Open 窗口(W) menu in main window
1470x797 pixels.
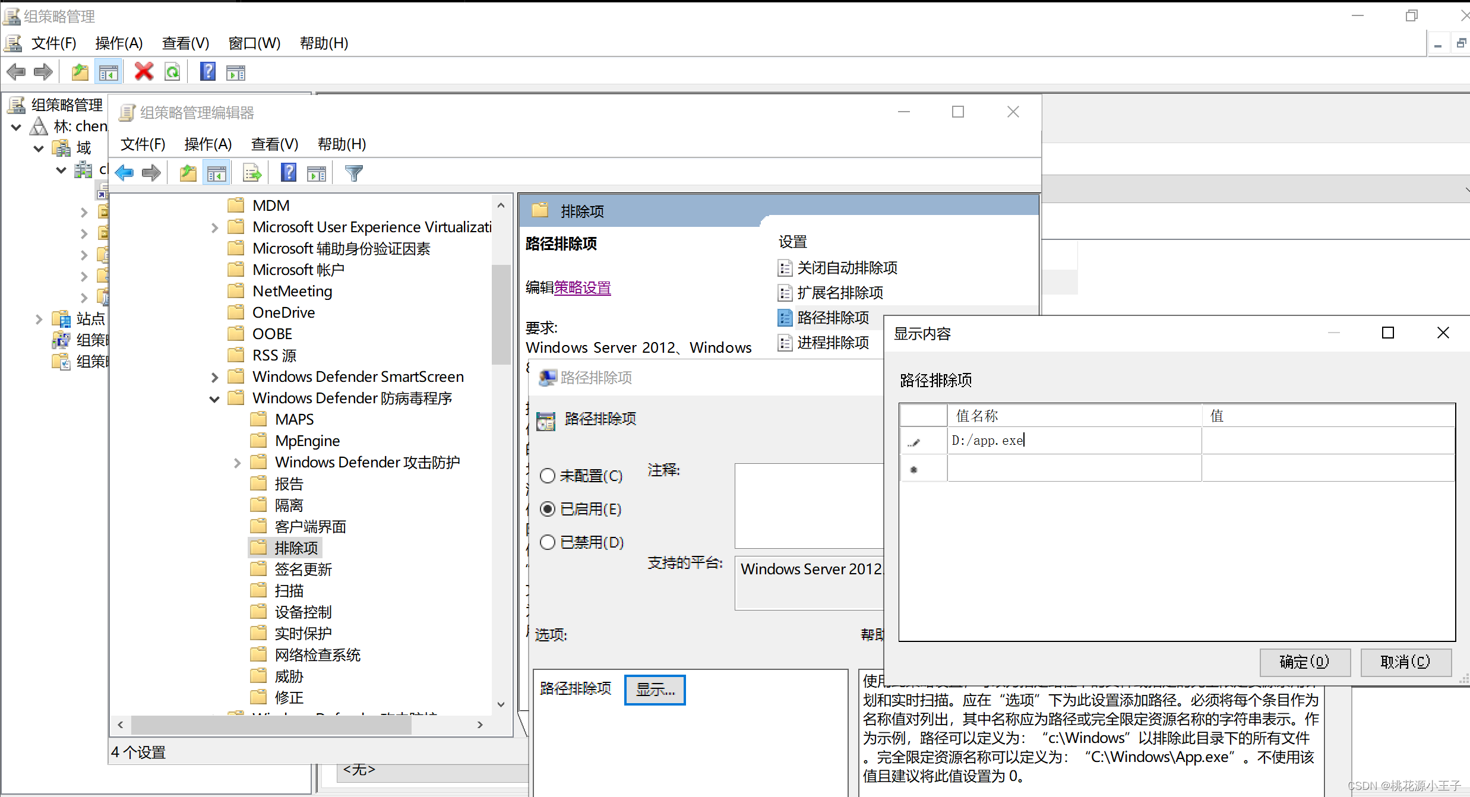(x=254, y=43)
